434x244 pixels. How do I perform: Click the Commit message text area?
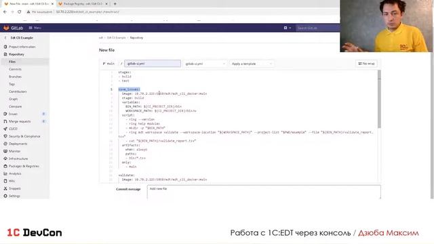(264, 192)
